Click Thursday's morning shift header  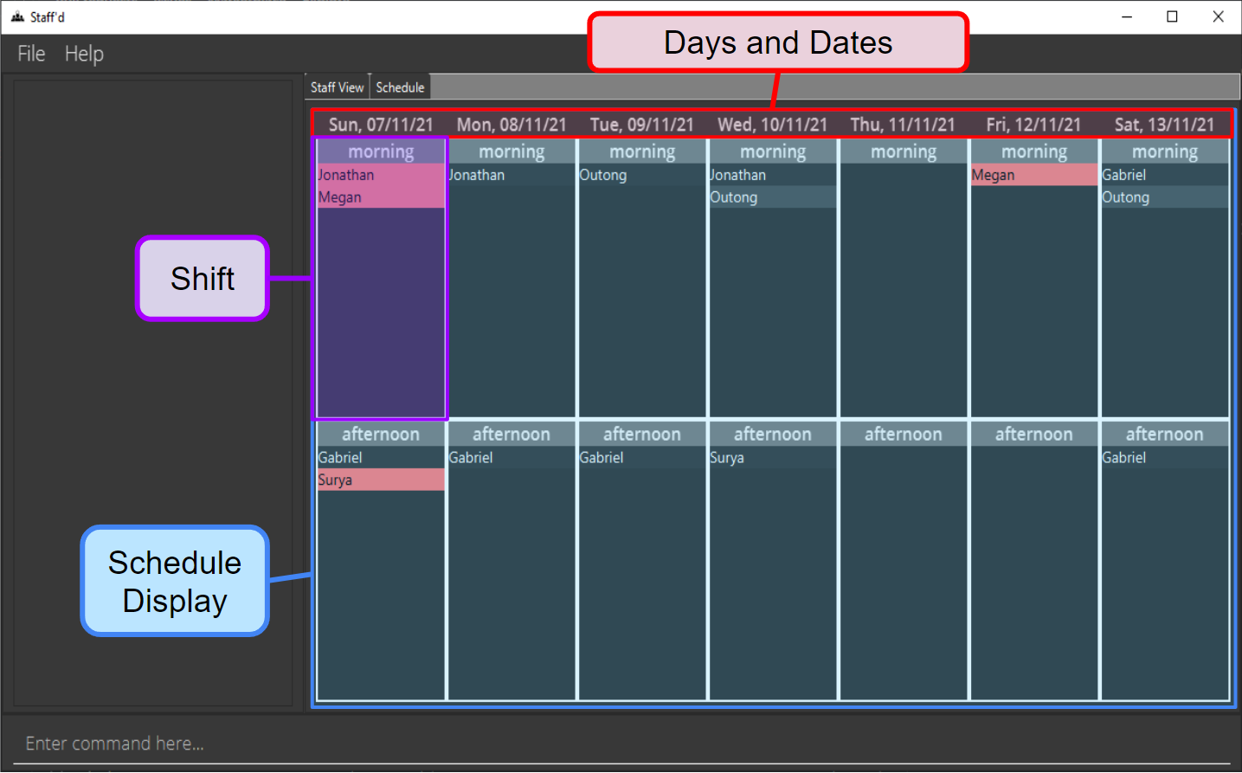904,151
